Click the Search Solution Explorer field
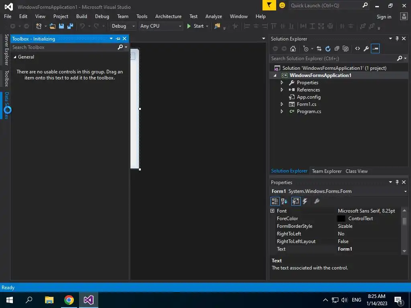Screen dimensions: 411x308 333,59
